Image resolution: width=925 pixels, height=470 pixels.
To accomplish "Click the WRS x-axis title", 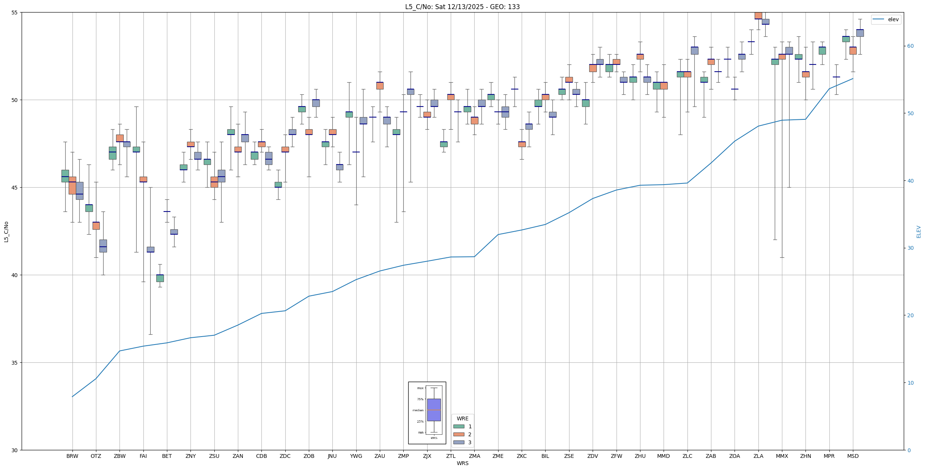I will tap(462, 463).
